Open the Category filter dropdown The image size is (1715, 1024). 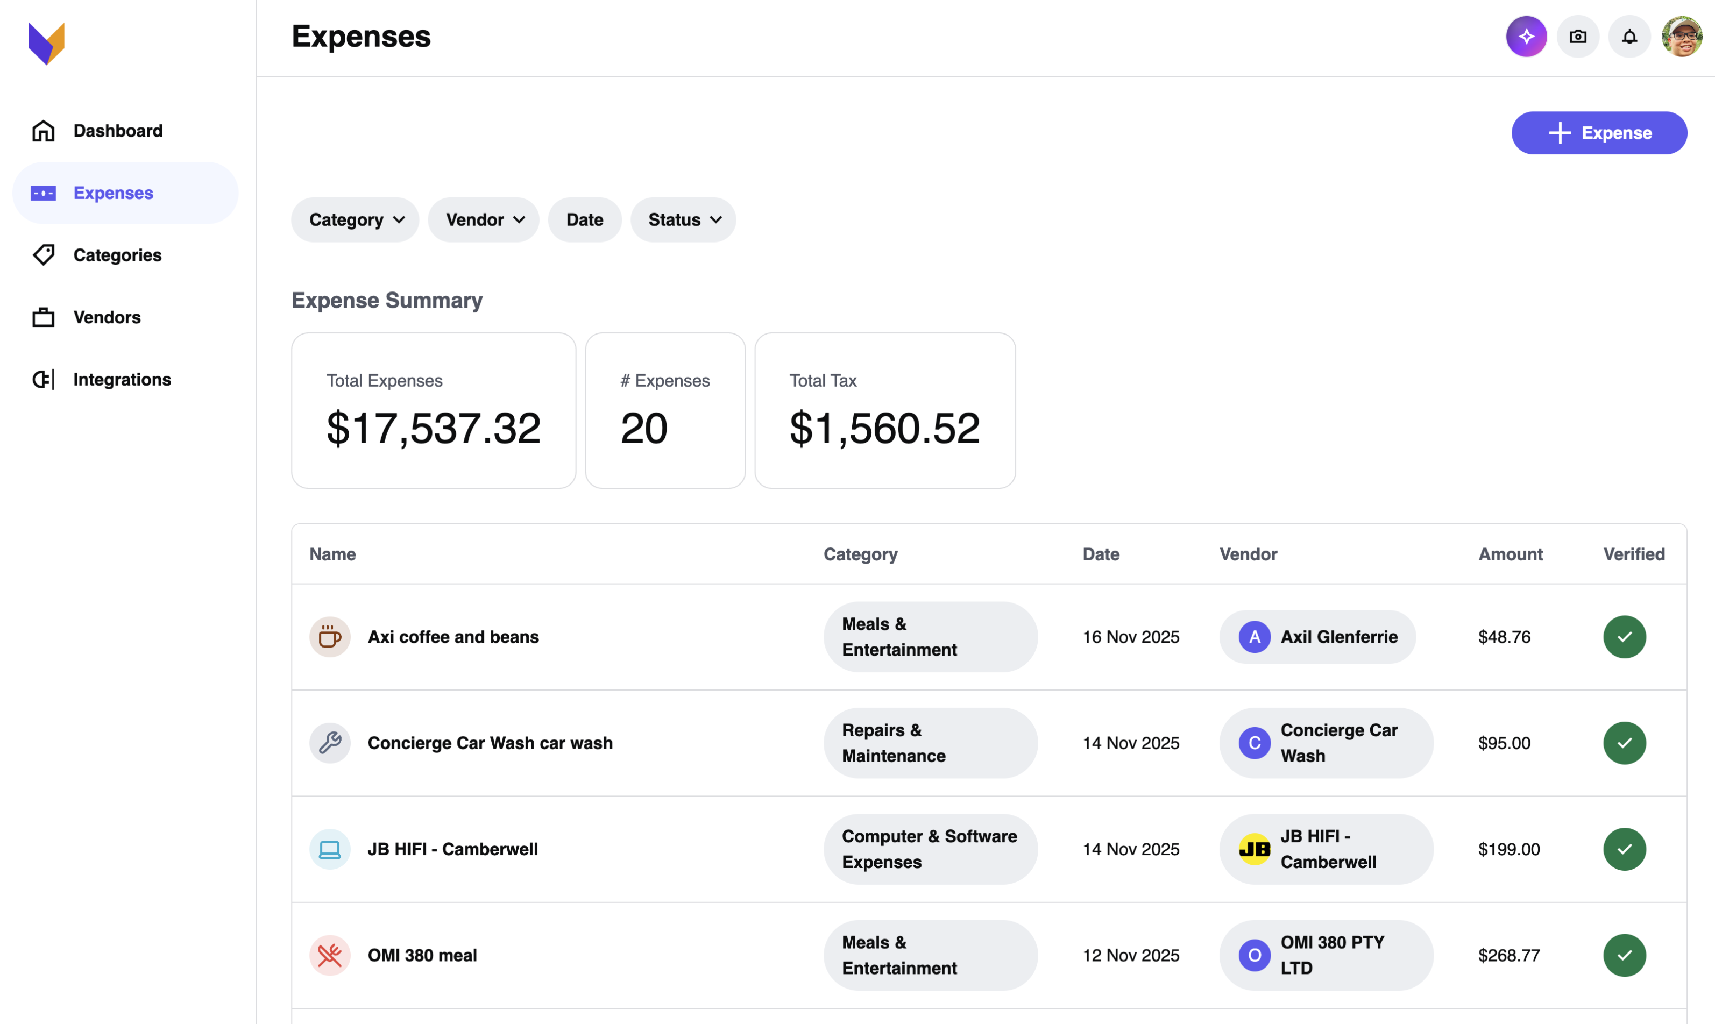pos(355,219)
